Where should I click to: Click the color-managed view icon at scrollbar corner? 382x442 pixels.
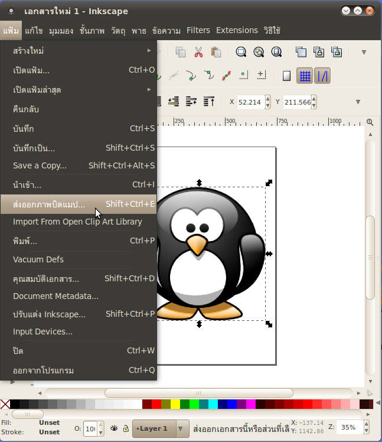pyautogui.click(x=370, y=393)
